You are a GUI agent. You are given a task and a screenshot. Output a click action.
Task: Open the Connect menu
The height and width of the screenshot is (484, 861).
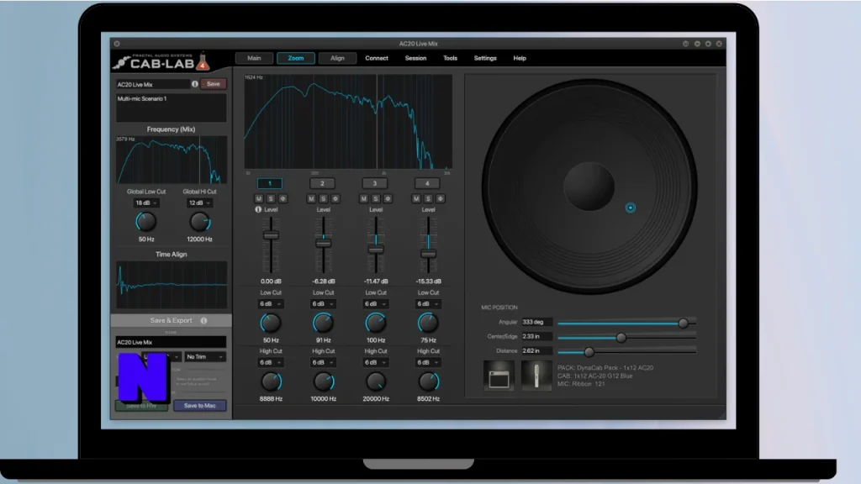pos(377,58)
